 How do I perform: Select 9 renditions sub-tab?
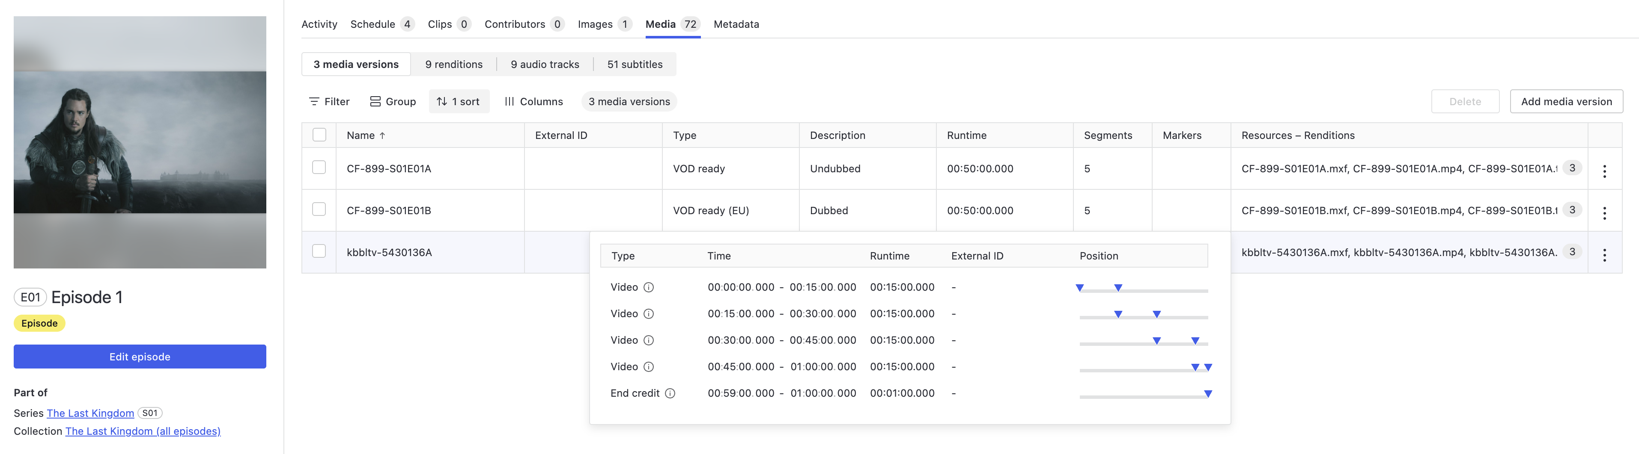(x=454, y=64)
